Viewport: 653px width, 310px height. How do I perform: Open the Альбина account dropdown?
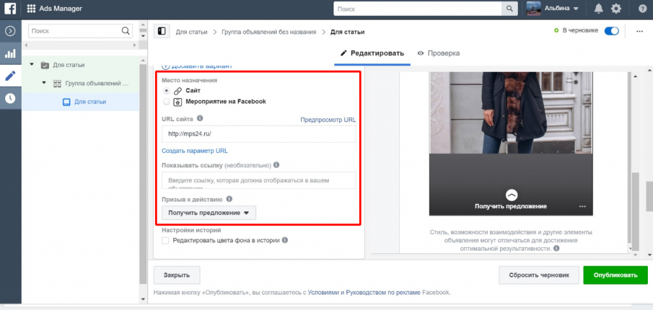tap(552, 8)
